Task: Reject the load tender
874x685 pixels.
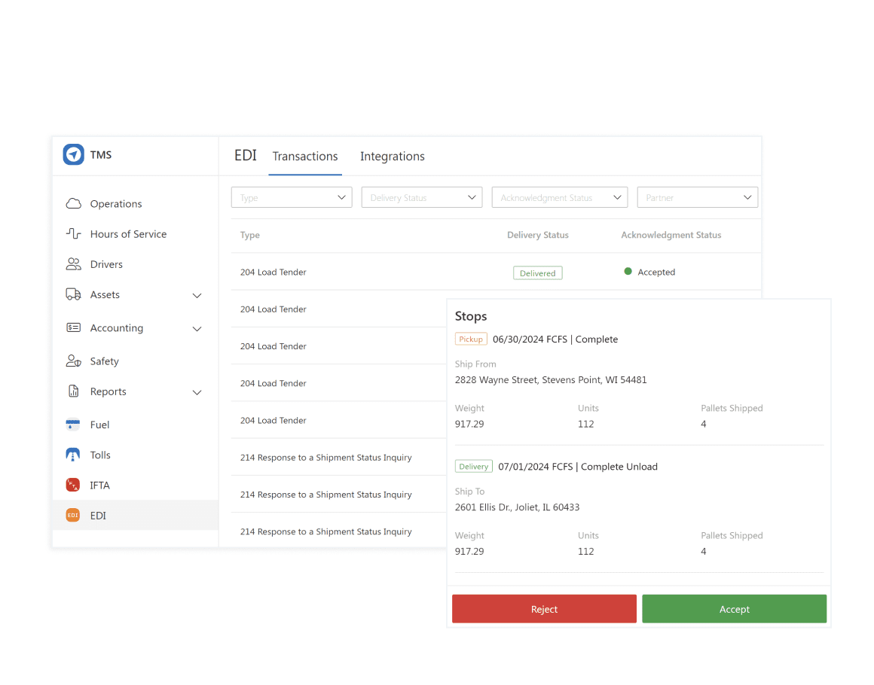Action: coord(544,608)
